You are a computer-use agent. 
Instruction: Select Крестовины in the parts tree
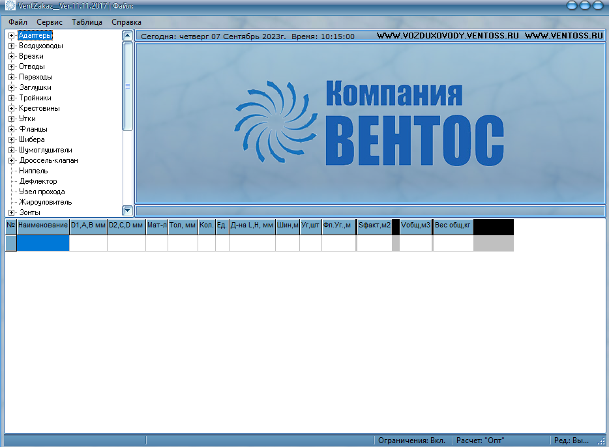tap(39, 109)
